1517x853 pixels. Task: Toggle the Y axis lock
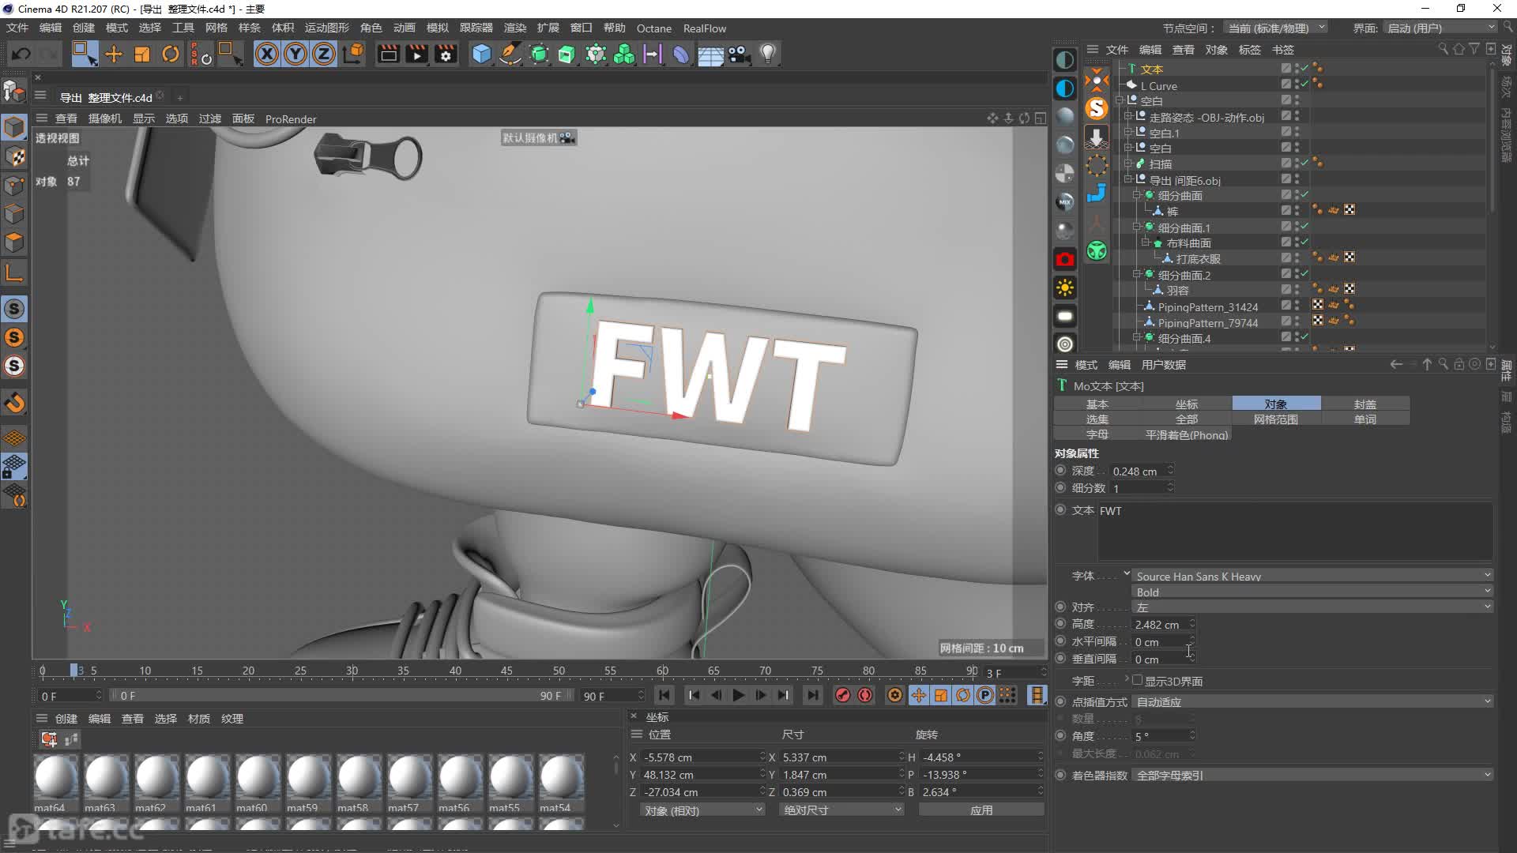(x=295, y=54)
